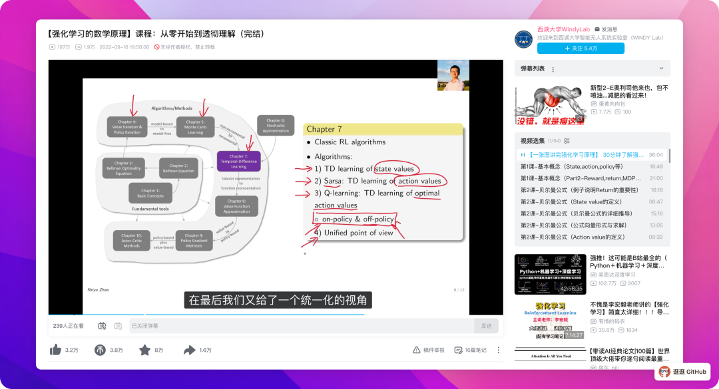Open uploader 蛋黄肉肉包
The width and height of the screenshot is (719, 389).
pos(608,104)
